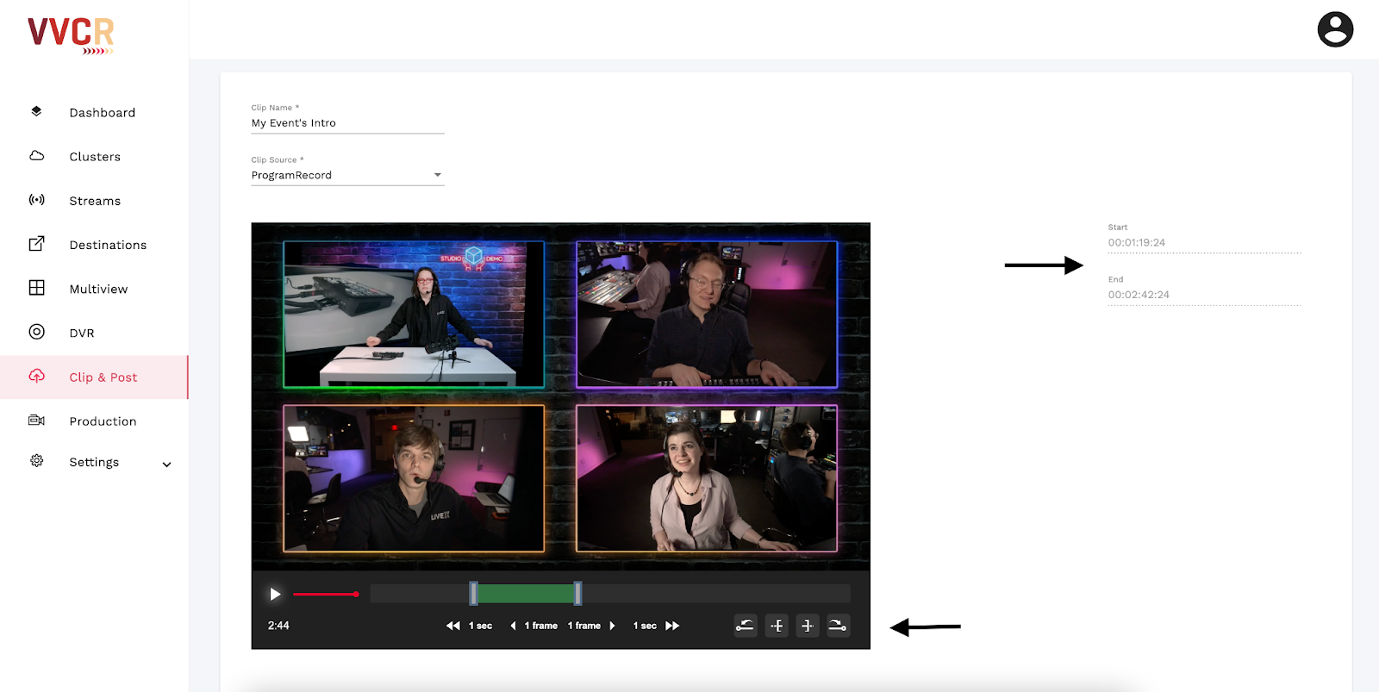Click the green selected clip range
The height and width of the screenshot is (692, 1379).
[x=526, y=593]
